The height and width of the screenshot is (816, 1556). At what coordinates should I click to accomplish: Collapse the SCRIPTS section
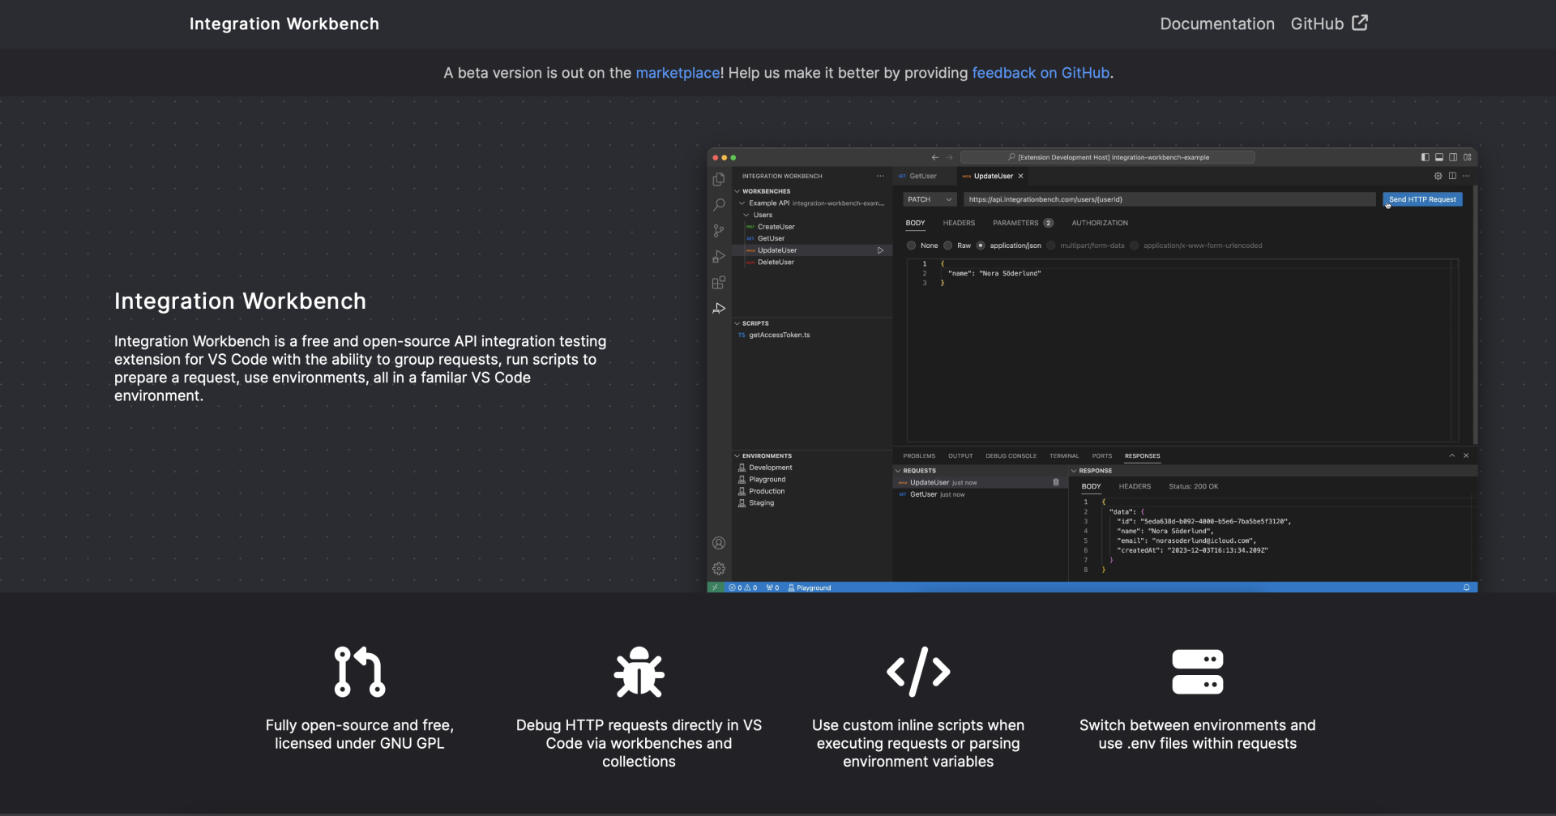(x=737, y=323)
